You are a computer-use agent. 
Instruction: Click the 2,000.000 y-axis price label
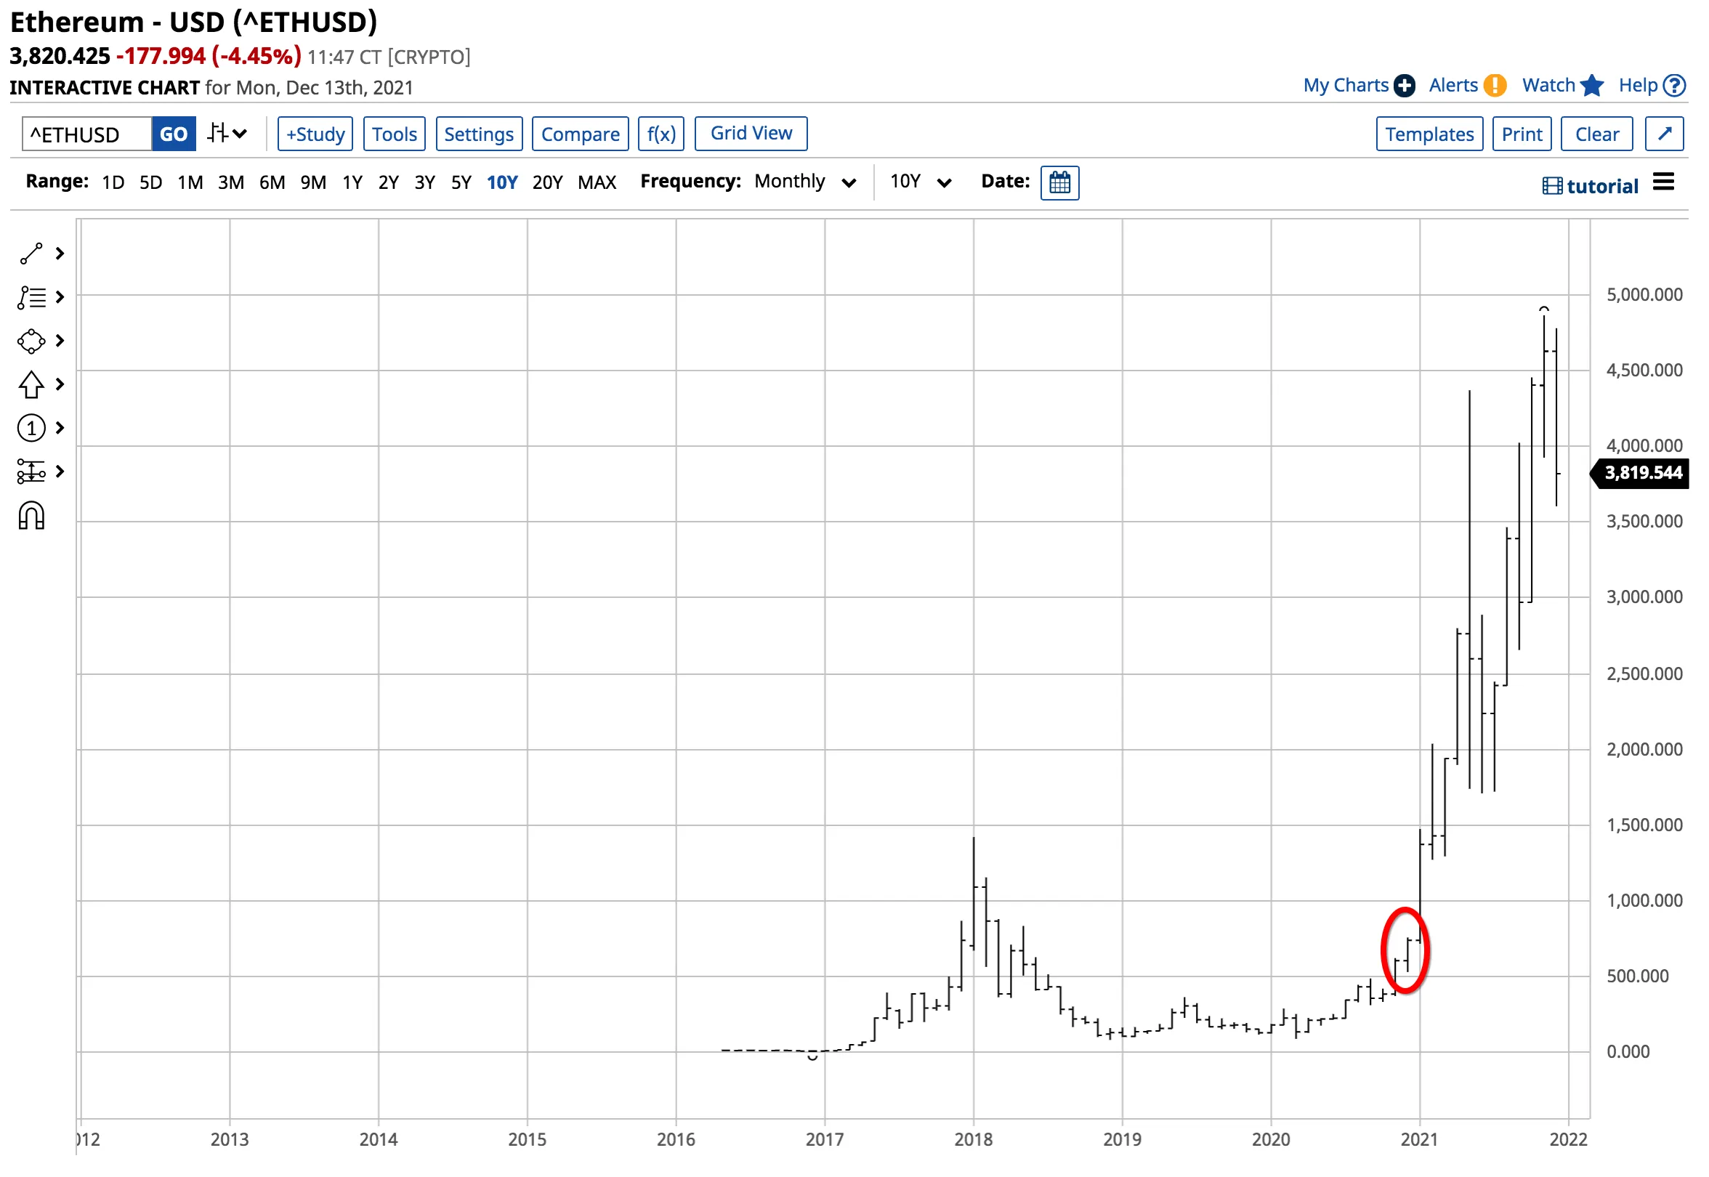pyautogui.click(x=1645, y=750)
